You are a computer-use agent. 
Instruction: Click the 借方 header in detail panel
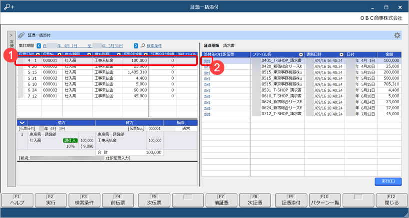click(x=61, y=123)
